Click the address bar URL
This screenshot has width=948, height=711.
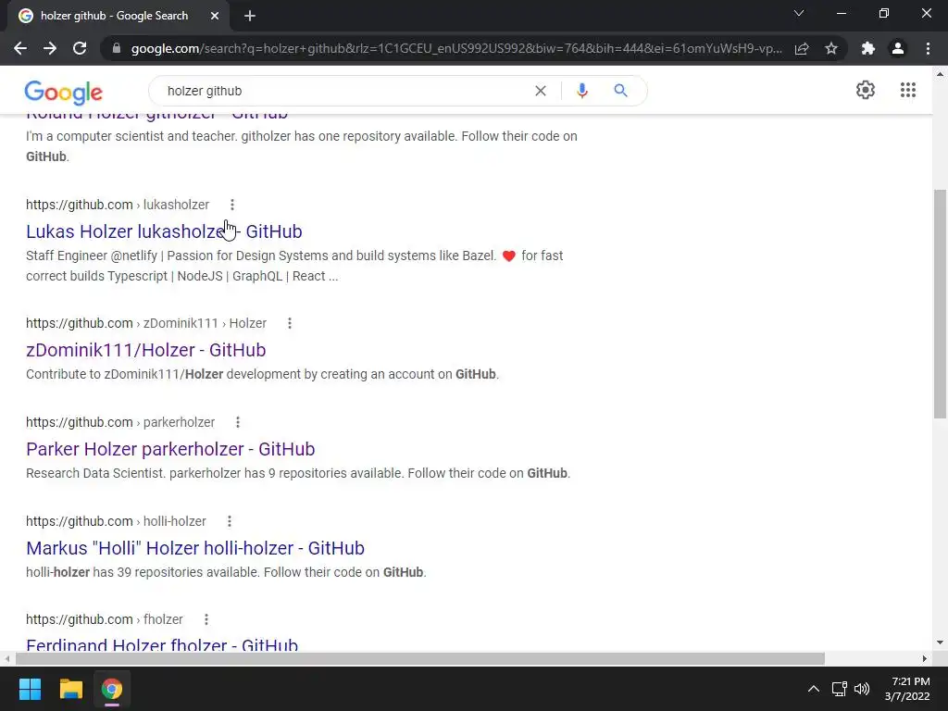click(456, 48)
